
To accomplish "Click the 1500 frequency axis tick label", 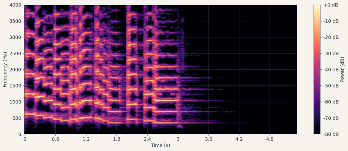I will click(x=16, y=86).
